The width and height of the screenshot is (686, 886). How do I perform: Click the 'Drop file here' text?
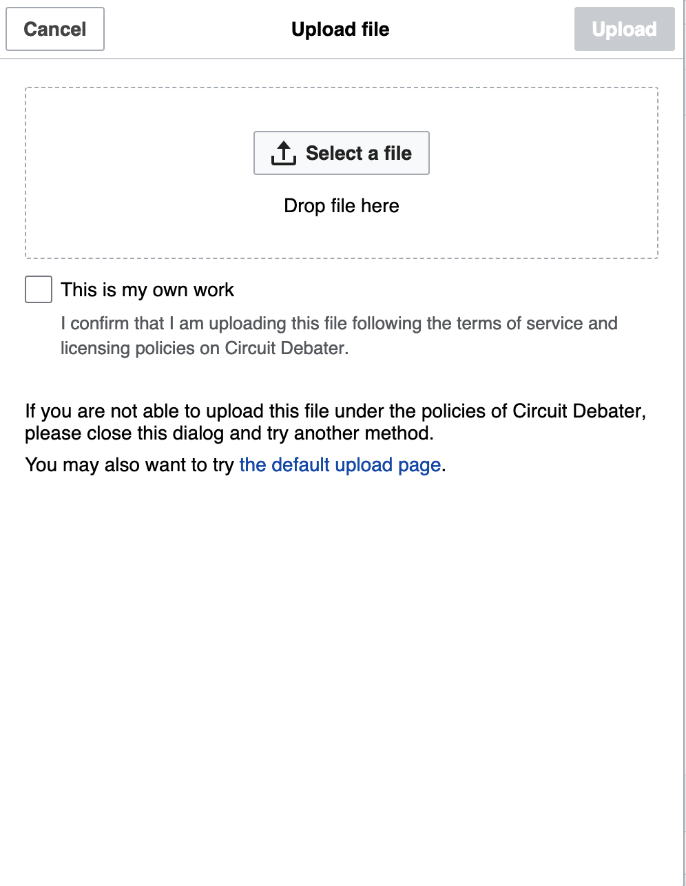[x=342, y=206]
